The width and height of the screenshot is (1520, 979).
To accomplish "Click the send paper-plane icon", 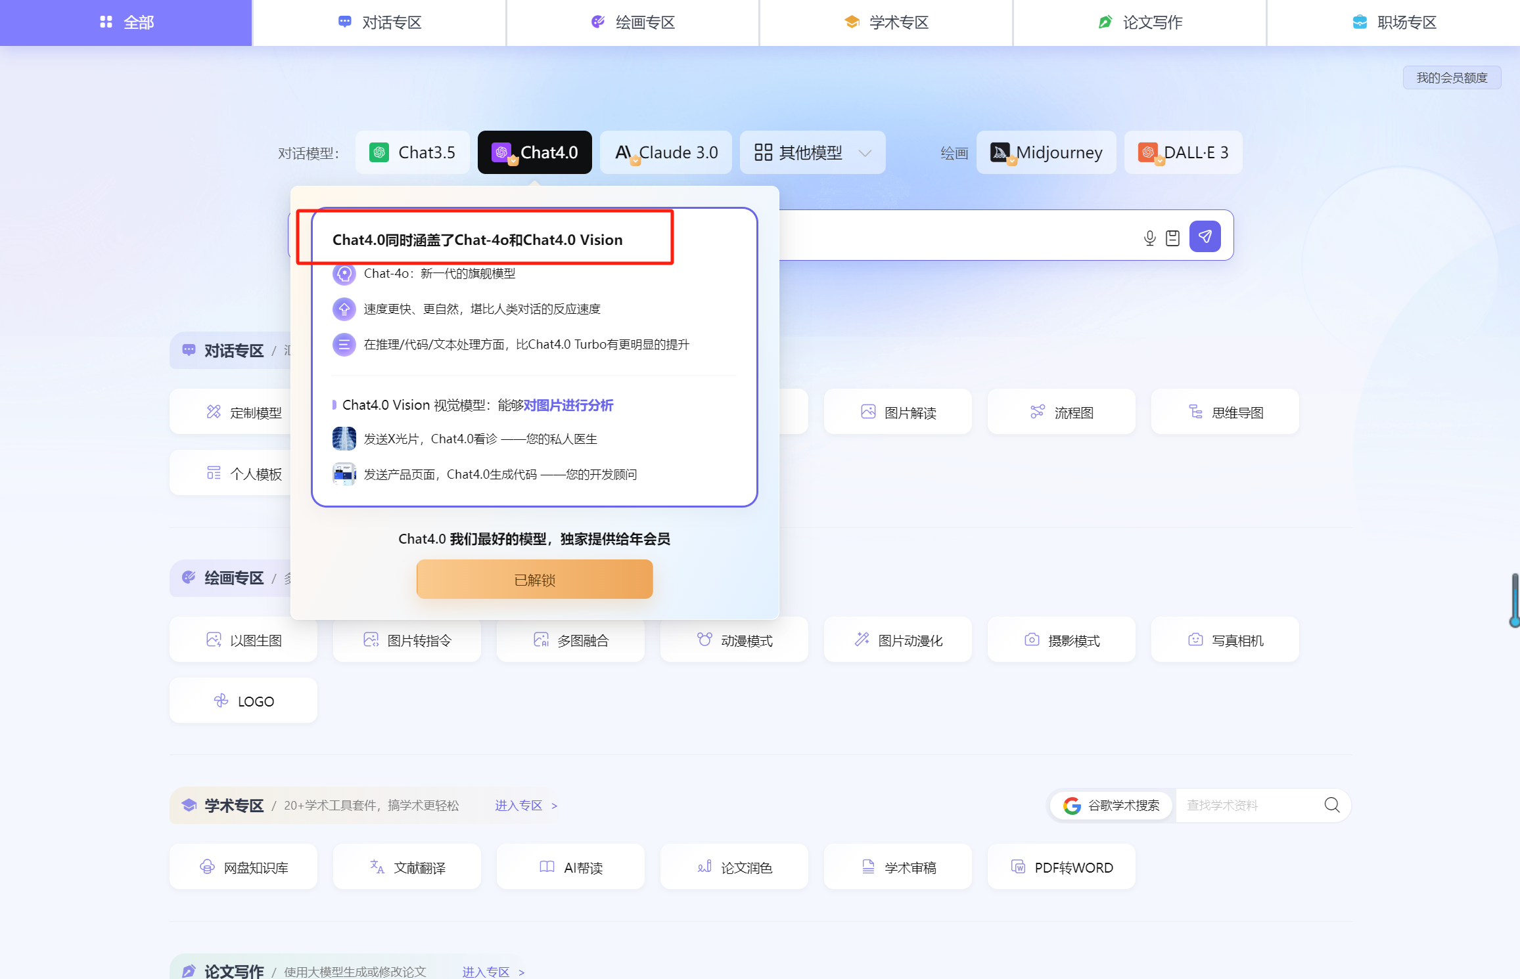I will pos(1205,236).
